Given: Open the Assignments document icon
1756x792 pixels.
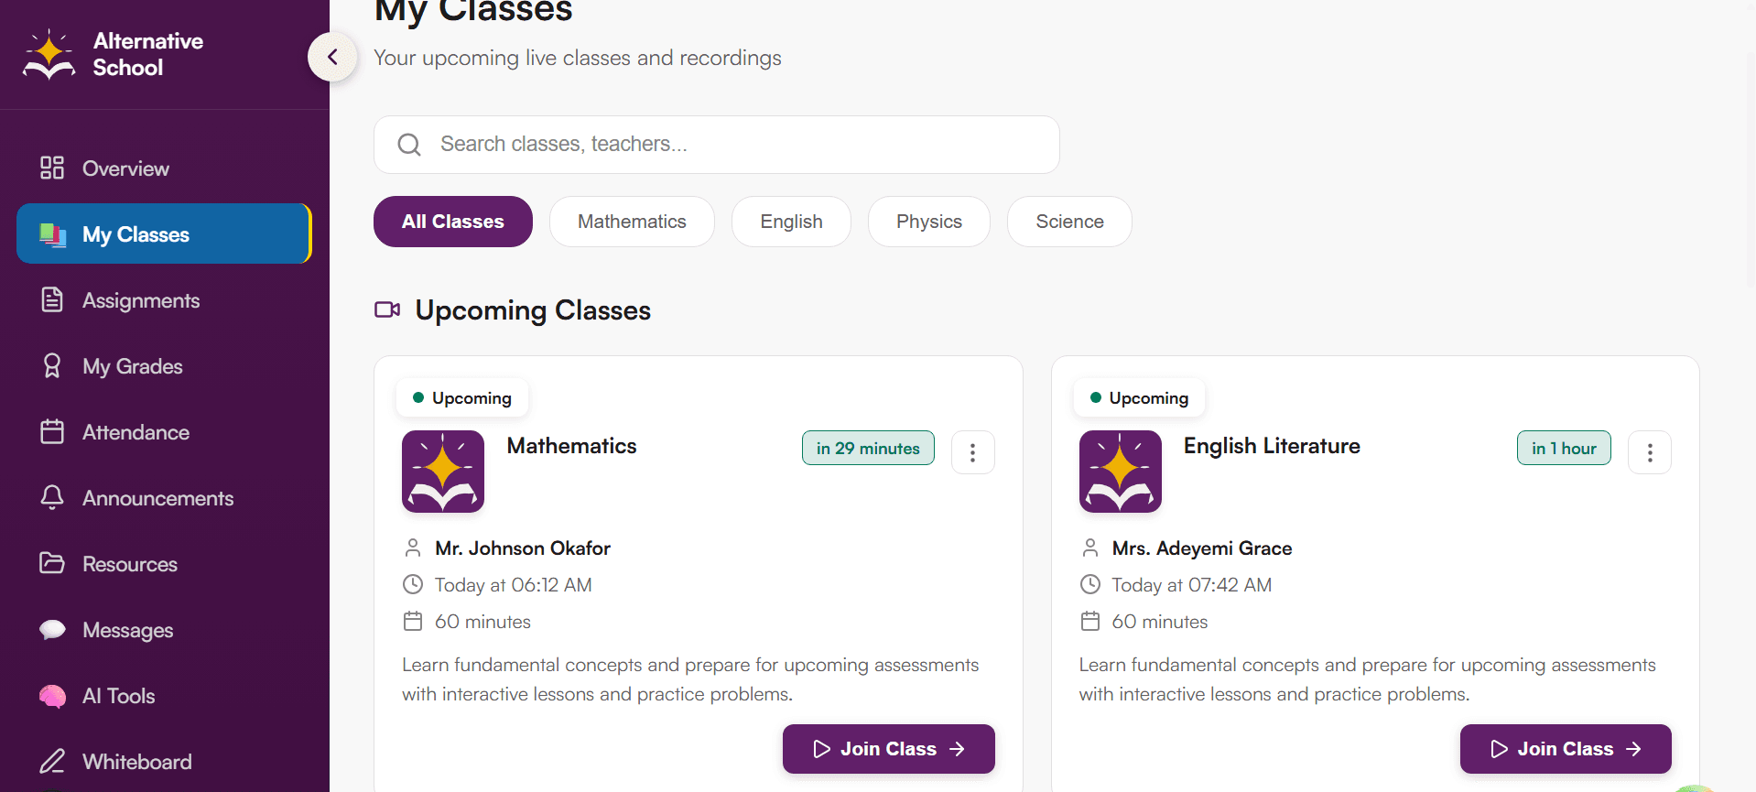Looking at the screenshot, I should (52, 299).
